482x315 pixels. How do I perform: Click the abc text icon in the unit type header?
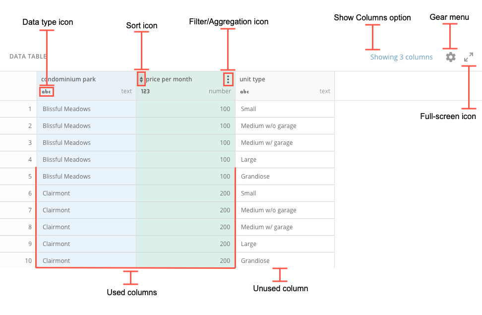(244, 91)
